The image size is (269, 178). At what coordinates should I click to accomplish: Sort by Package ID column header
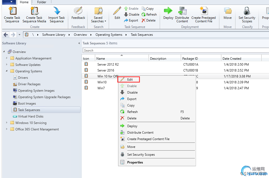201,58
